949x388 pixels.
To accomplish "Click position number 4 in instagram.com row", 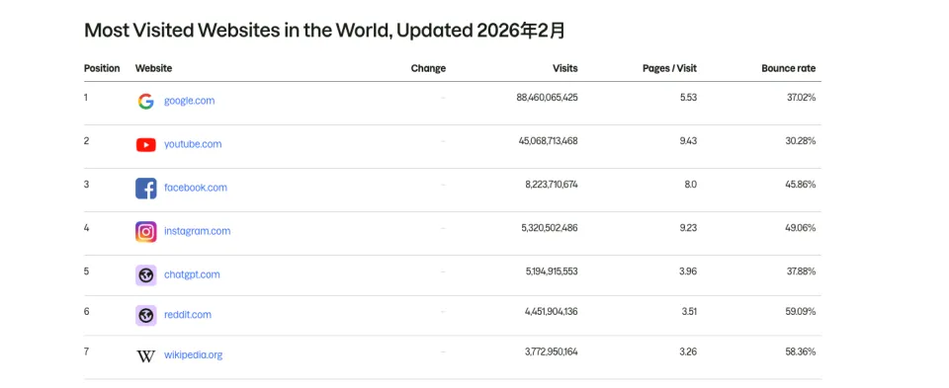I will coord(87,228).
